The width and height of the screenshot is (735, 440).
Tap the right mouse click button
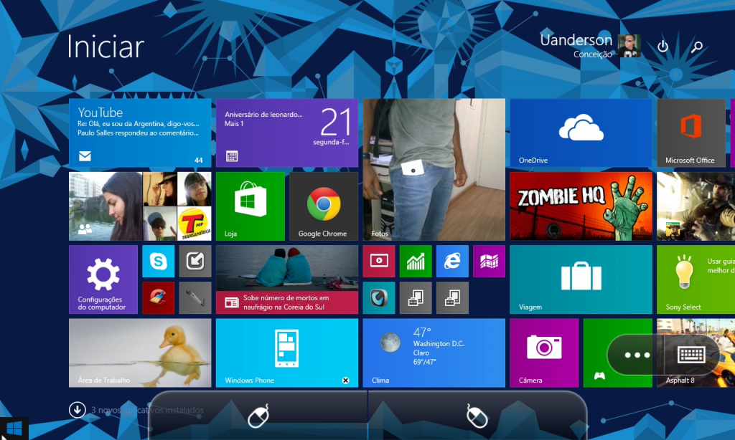tap(477, 416)
